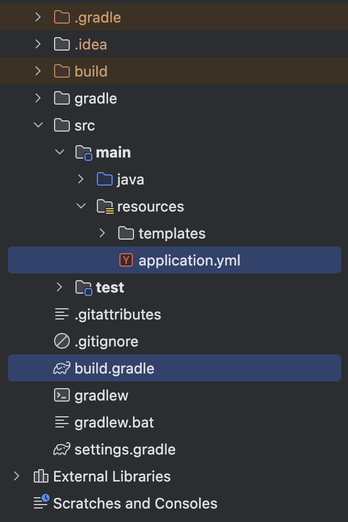
Task: Select the .gitattributes file
Action: [118, 314]
